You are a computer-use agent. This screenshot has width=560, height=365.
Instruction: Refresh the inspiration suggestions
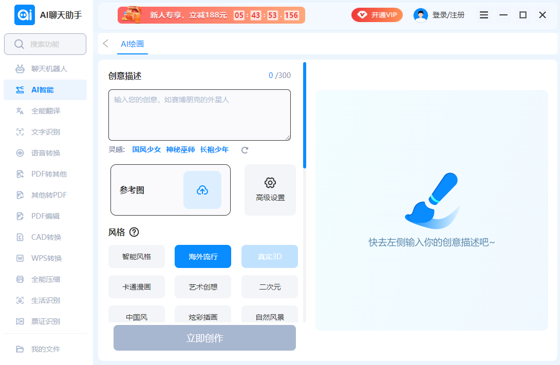pos(245,150)
